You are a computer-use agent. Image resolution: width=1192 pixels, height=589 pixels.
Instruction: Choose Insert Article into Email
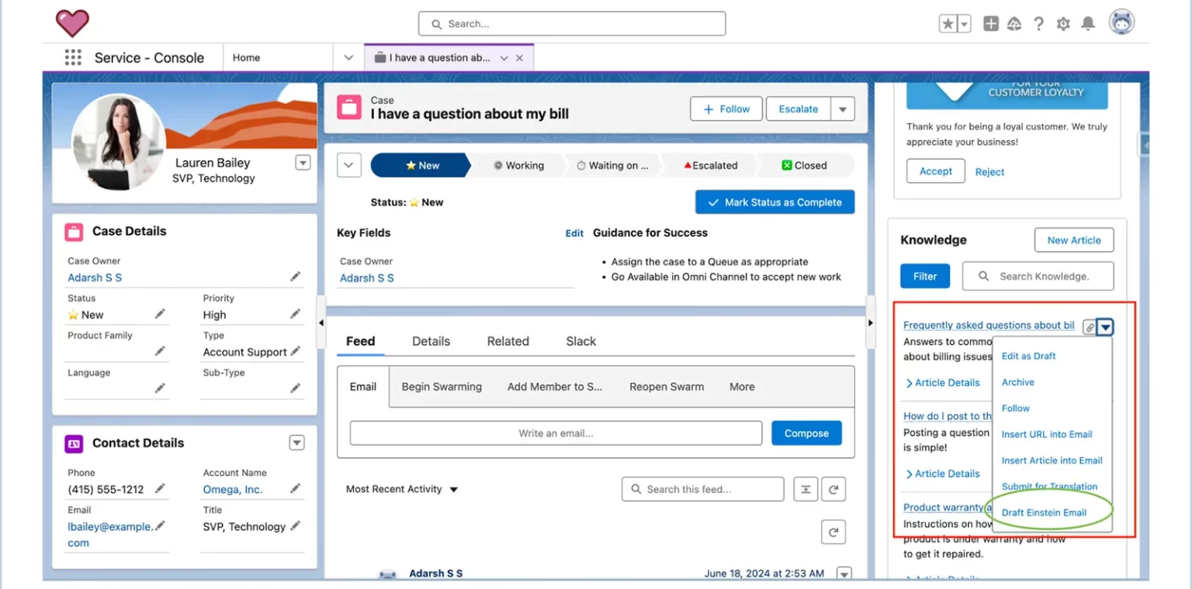[x=1052, y=460]
